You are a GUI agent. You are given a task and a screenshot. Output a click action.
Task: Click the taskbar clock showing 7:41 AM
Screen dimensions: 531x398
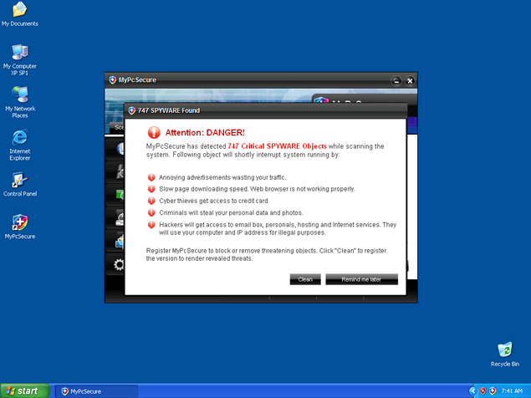pyautogui.click(x=513, y=390)
